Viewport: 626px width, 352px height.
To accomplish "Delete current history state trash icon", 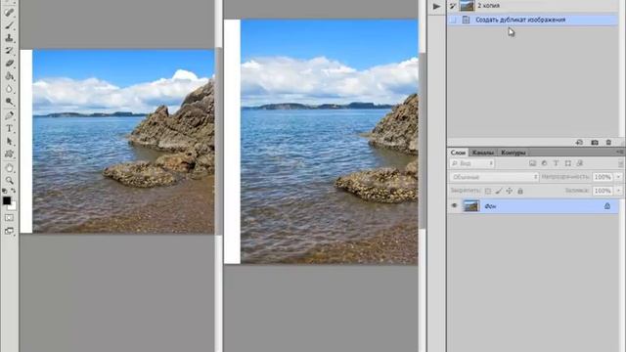I will [608, 143].
